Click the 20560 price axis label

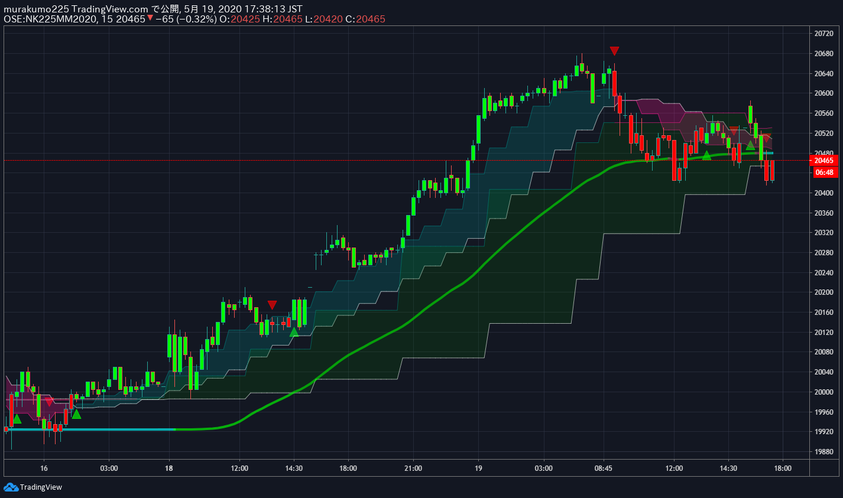(824, 113)
